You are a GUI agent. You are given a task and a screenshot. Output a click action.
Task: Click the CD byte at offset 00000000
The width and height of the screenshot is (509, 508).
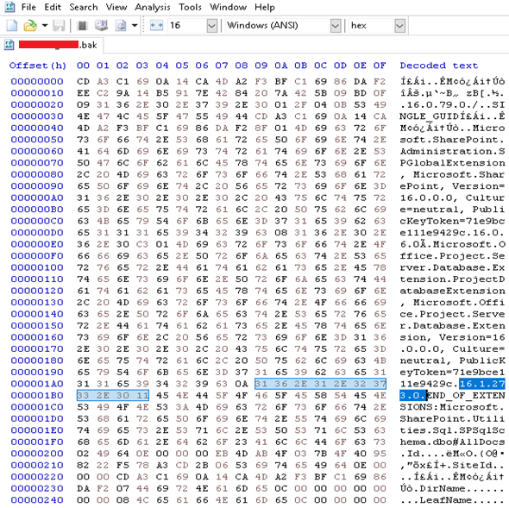(83, 81)
